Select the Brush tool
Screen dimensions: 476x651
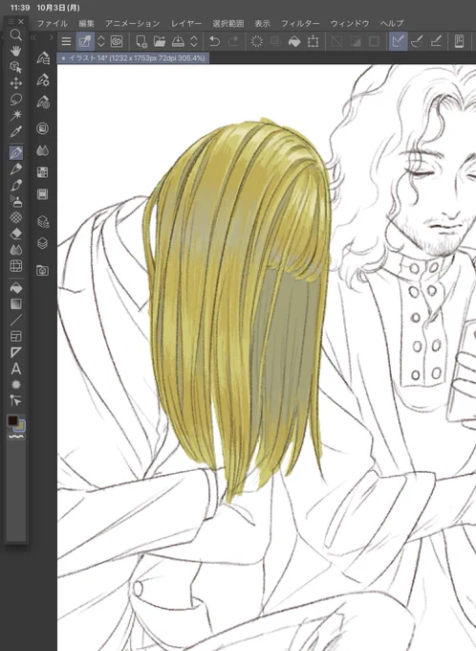(15, 185)
